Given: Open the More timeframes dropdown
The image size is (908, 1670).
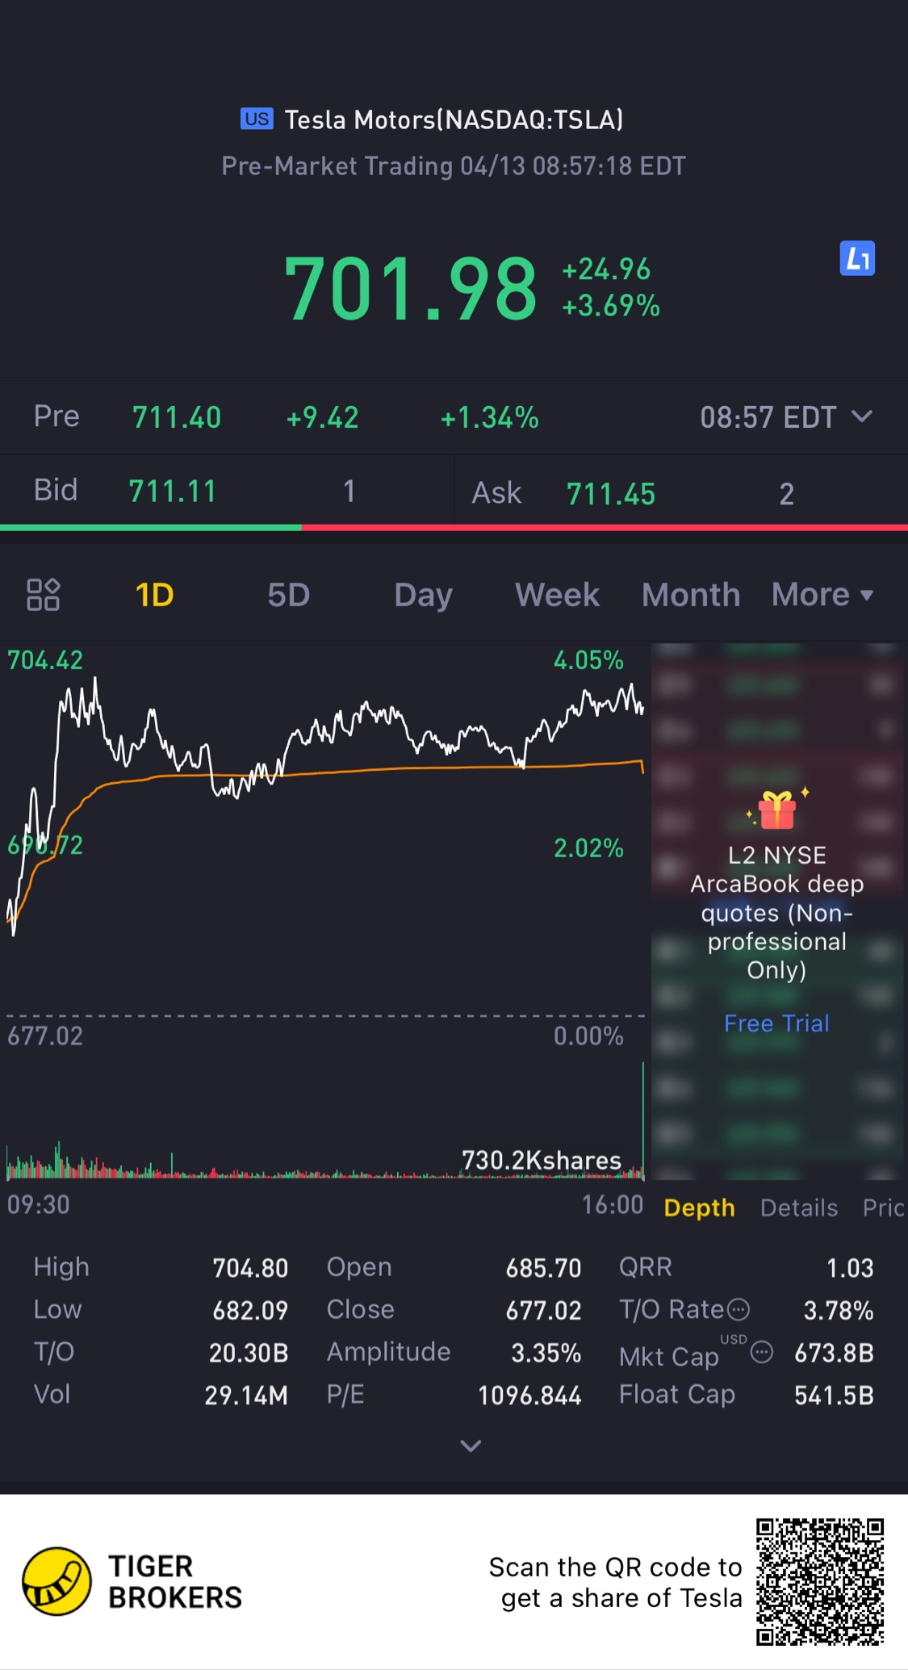Looking at the screenshot, I should 822,595.
